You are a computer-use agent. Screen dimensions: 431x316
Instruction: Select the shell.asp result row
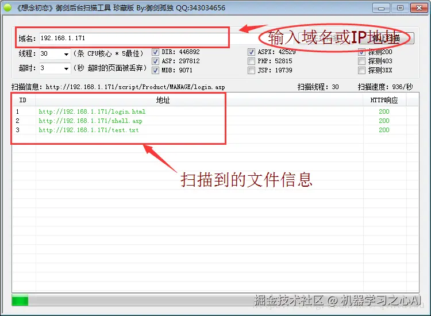point(215,121)
